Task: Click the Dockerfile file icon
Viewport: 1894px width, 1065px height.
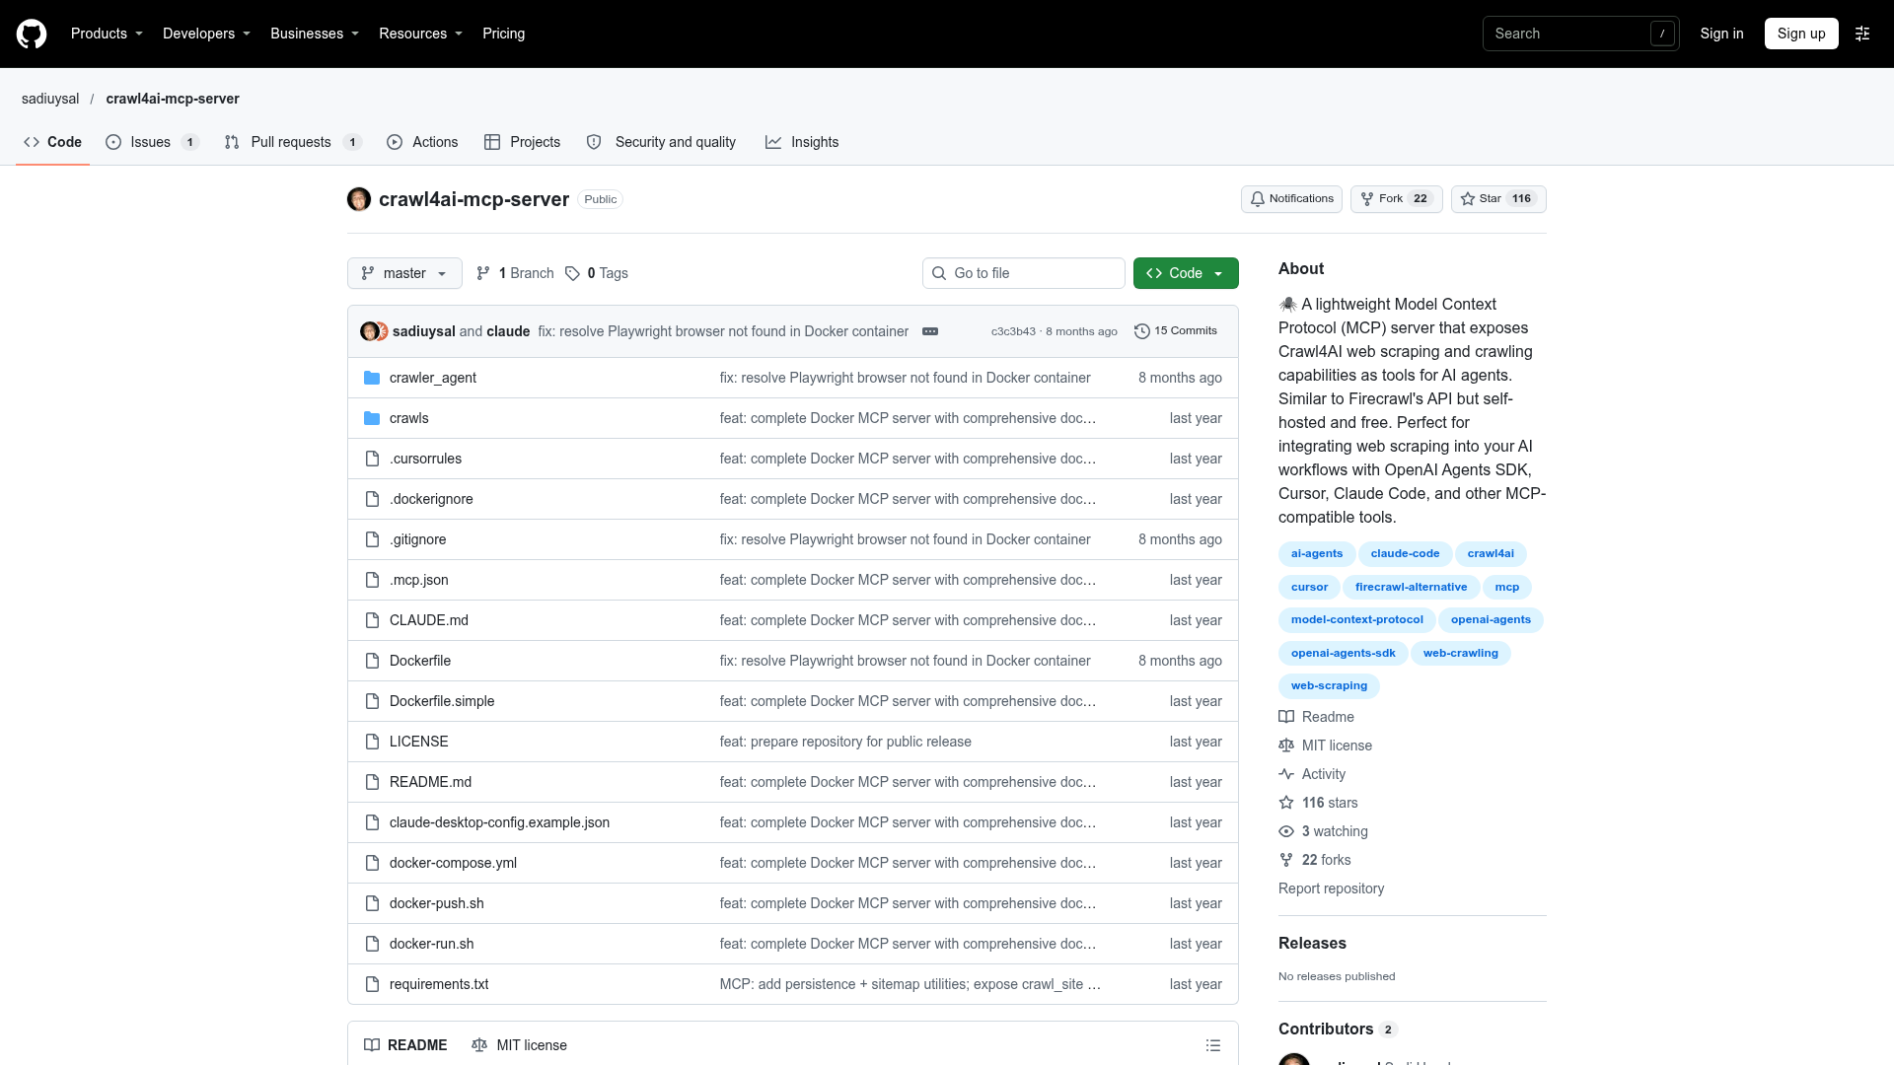Action: click(x=372, y=661)
